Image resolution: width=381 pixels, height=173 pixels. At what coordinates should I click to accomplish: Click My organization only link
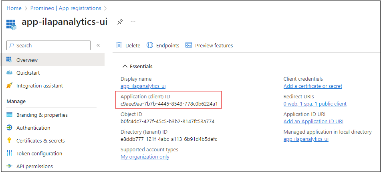pos(145,157)
